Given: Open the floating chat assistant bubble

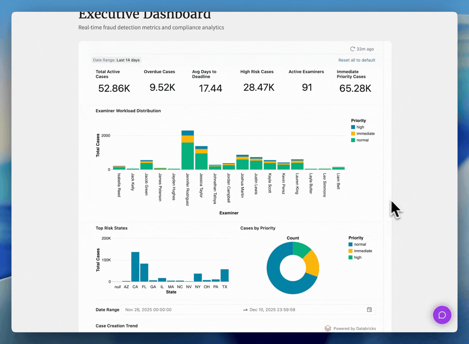Looking at the screenshot, I should tap(442, 315).
